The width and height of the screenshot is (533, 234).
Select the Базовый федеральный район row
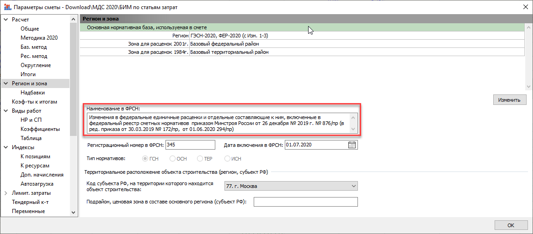coord(302,44)
